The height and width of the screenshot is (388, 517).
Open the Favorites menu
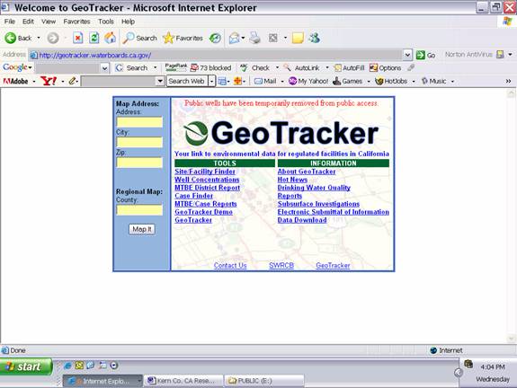[76, 22]
